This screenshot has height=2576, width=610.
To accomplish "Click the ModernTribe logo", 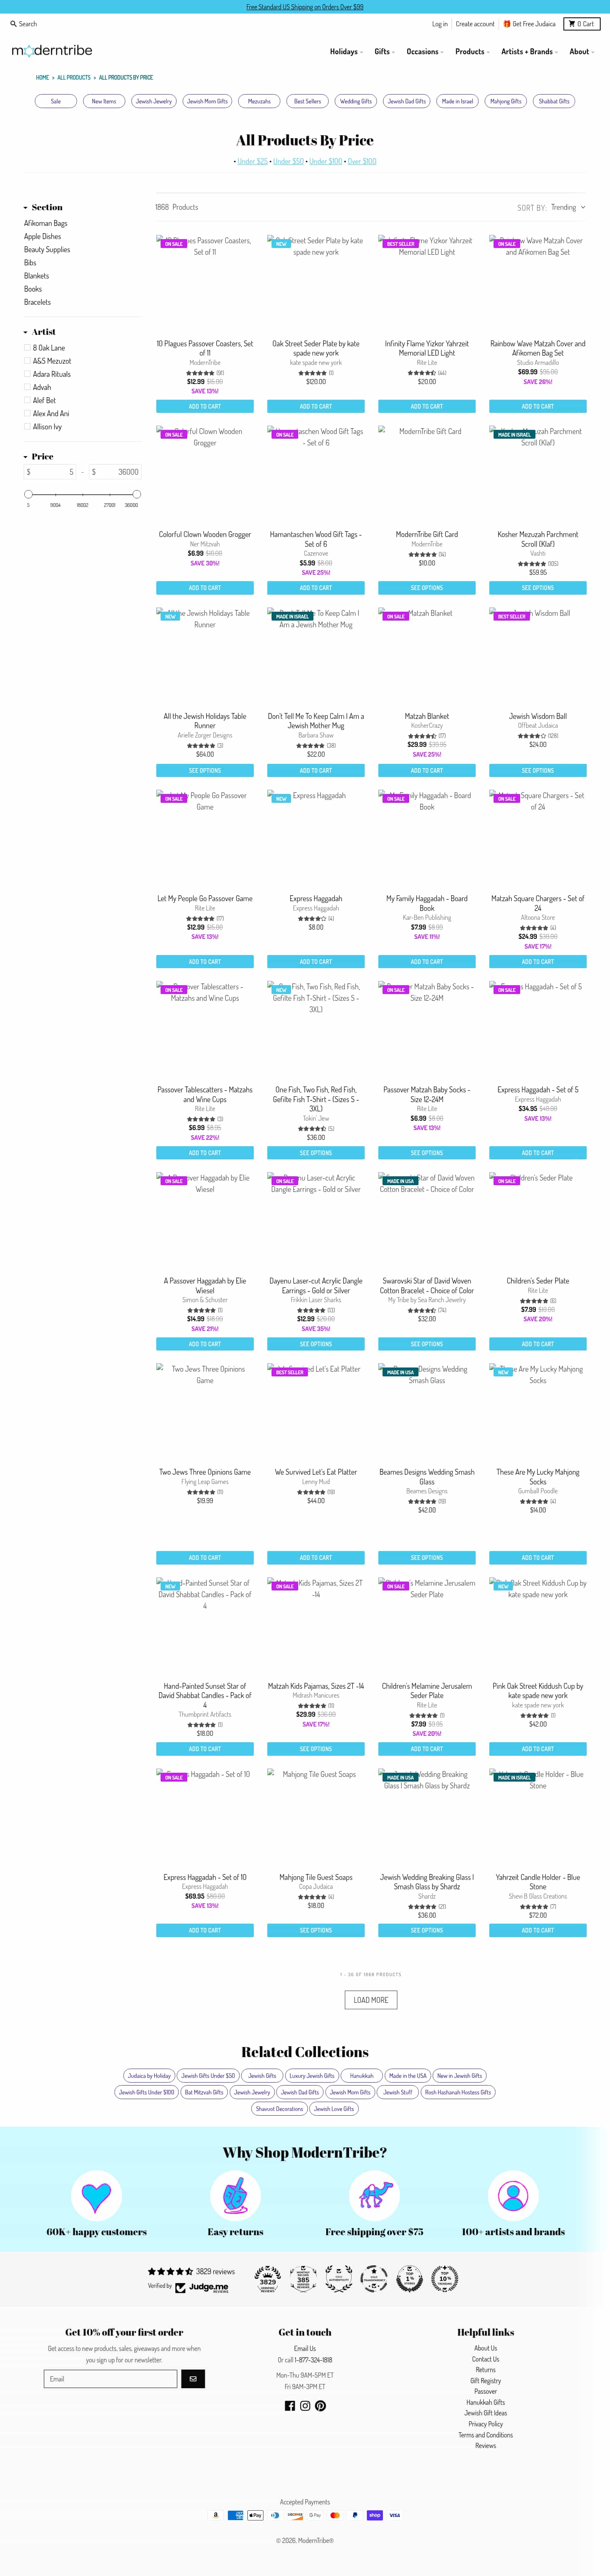I will (52, 51).
